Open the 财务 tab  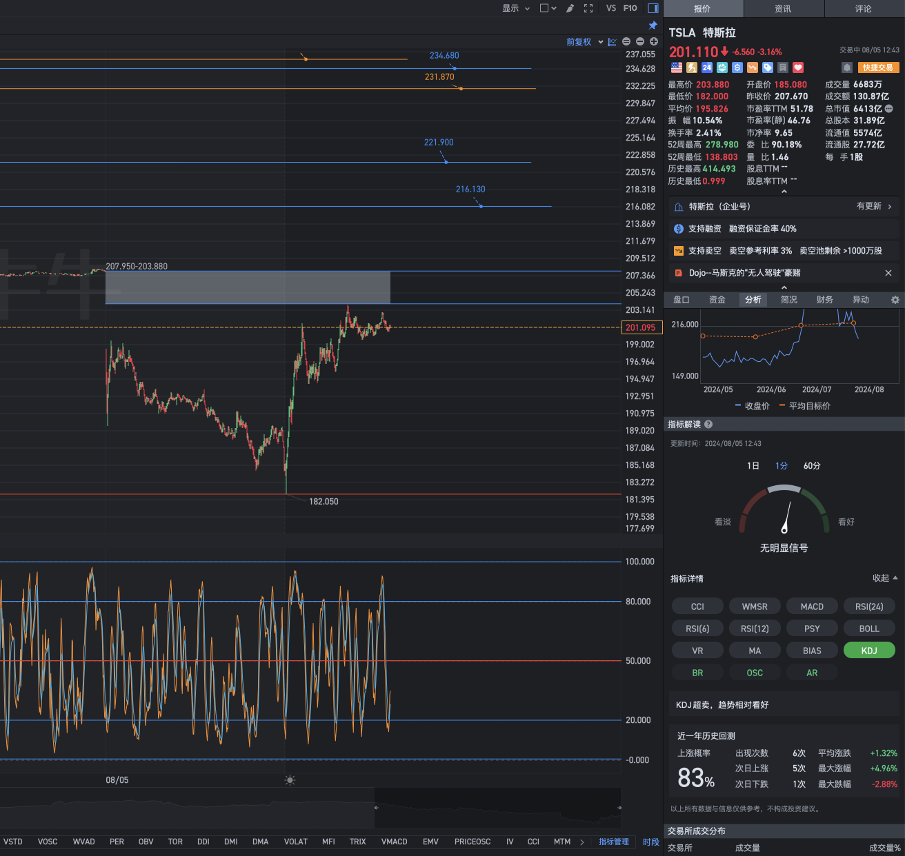click(x=825, y=300)
